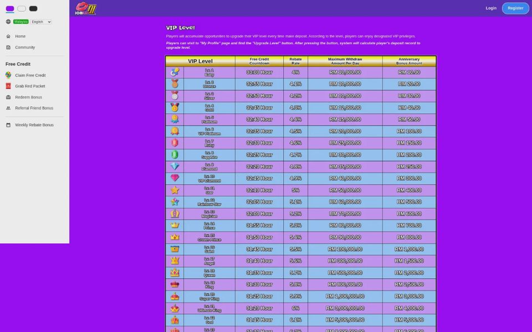Click the green Malaysia country badge

click(21, 22)
